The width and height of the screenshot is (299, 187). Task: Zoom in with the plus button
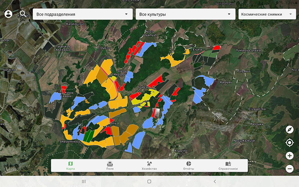click(290, 156)
